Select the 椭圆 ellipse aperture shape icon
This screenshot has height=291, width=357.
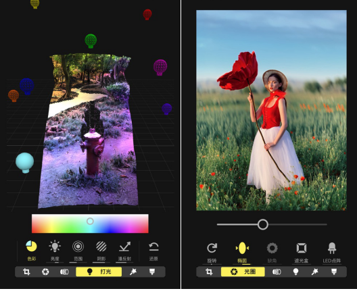[242, 248]
